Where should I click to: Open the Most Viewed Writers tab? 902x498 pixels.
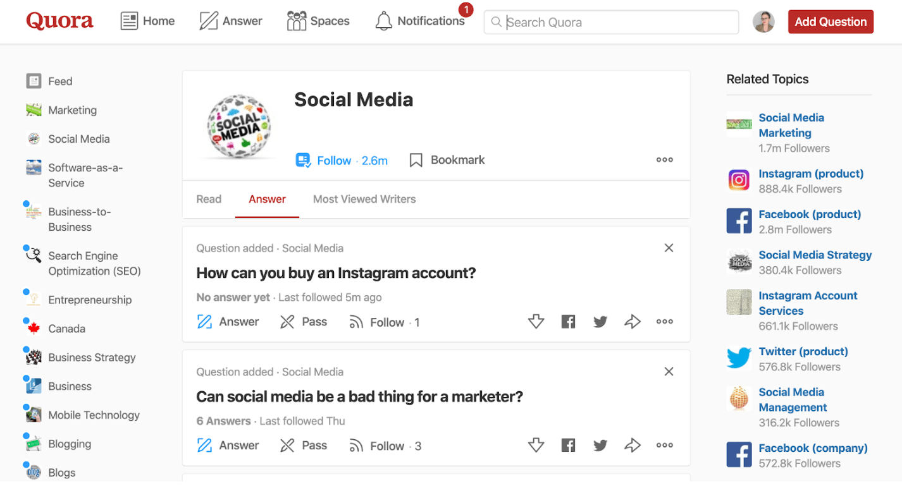[x=364, y=199]
